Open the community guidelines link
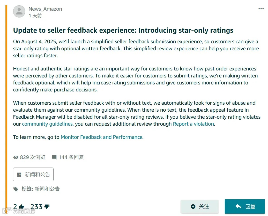The height and width of the screenshot is (216, 268). 47,124
